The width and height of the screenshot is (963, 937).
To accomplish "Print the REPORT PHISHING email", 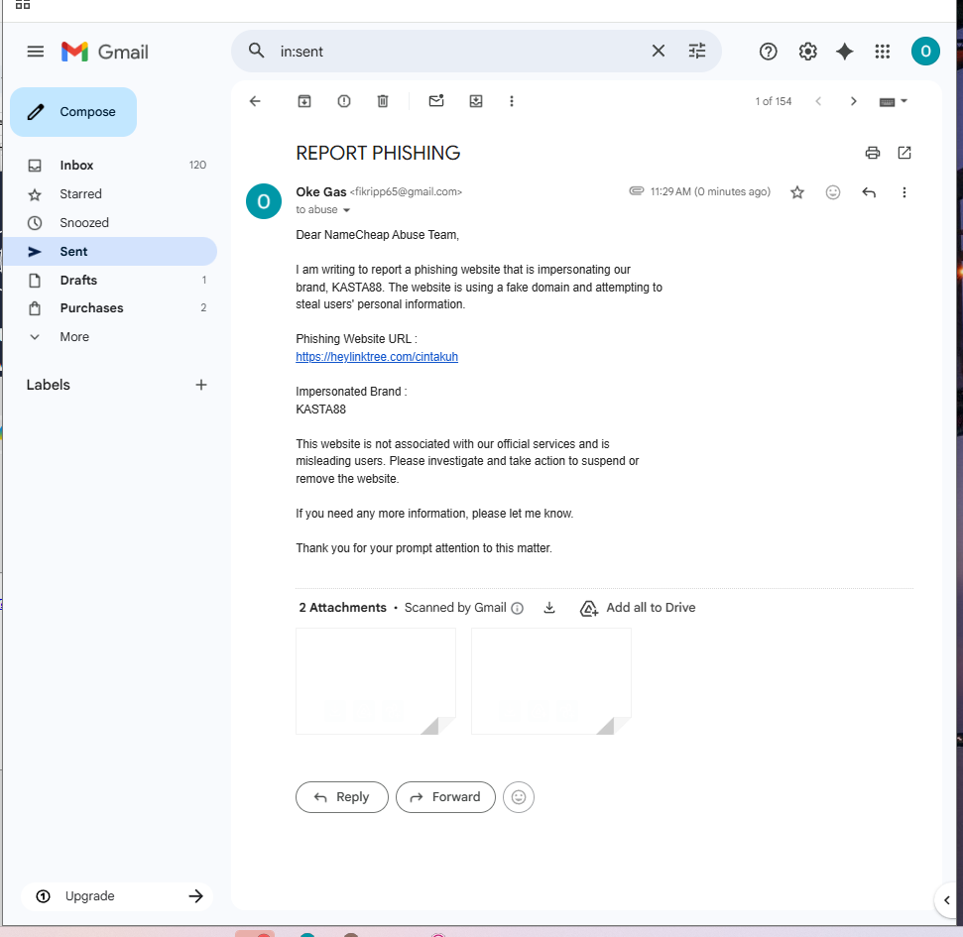I will 872,153.
